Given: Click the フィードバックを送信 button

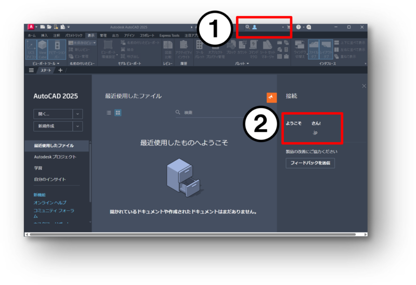Looking at the screenshot, I should (x=310, y=163).
